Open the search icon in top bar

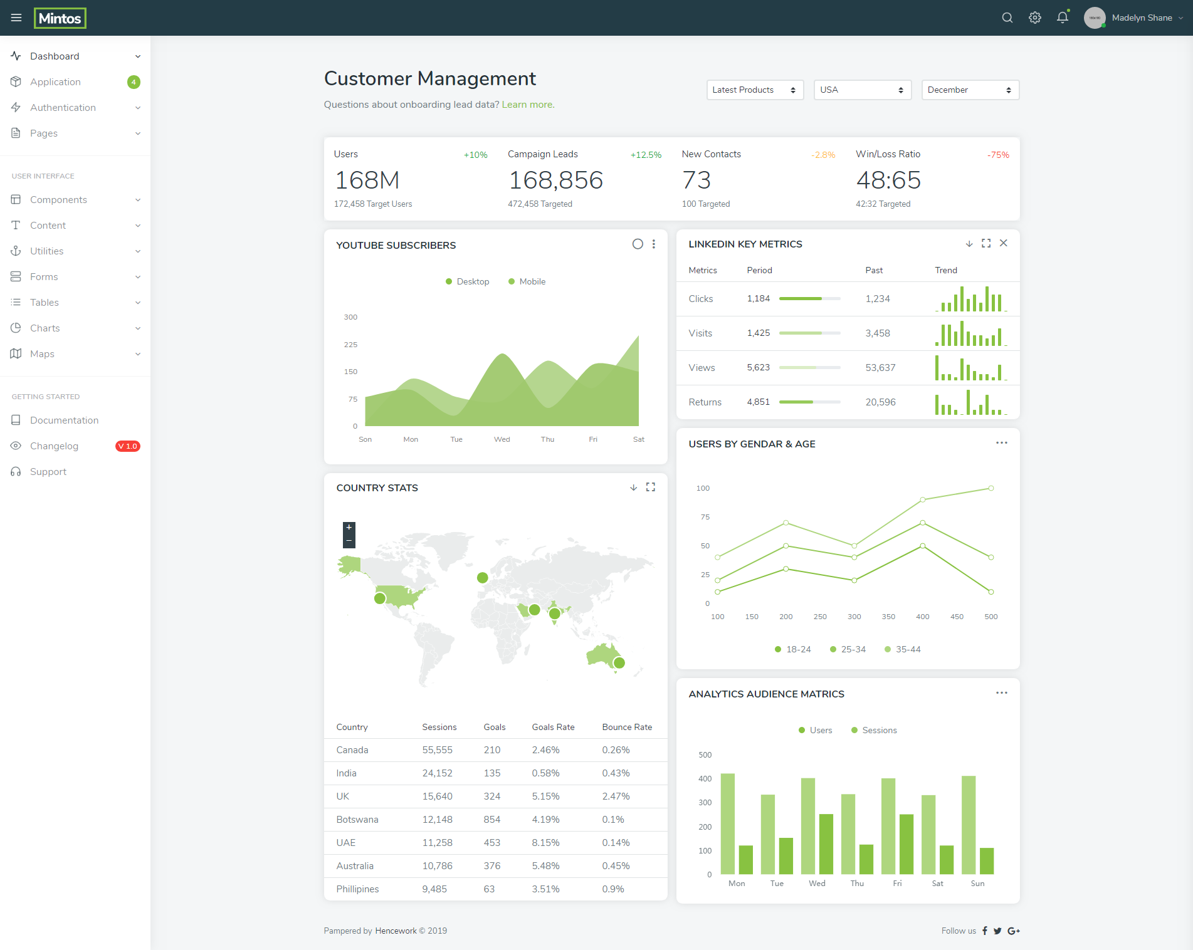(x=1007, y=18)
